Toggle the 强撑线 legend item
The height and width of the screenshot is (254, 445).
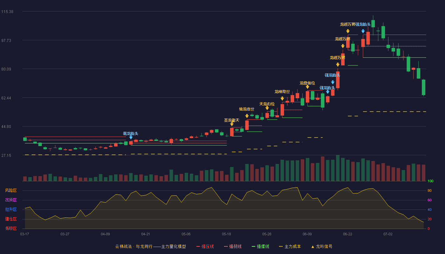point(260,246)
